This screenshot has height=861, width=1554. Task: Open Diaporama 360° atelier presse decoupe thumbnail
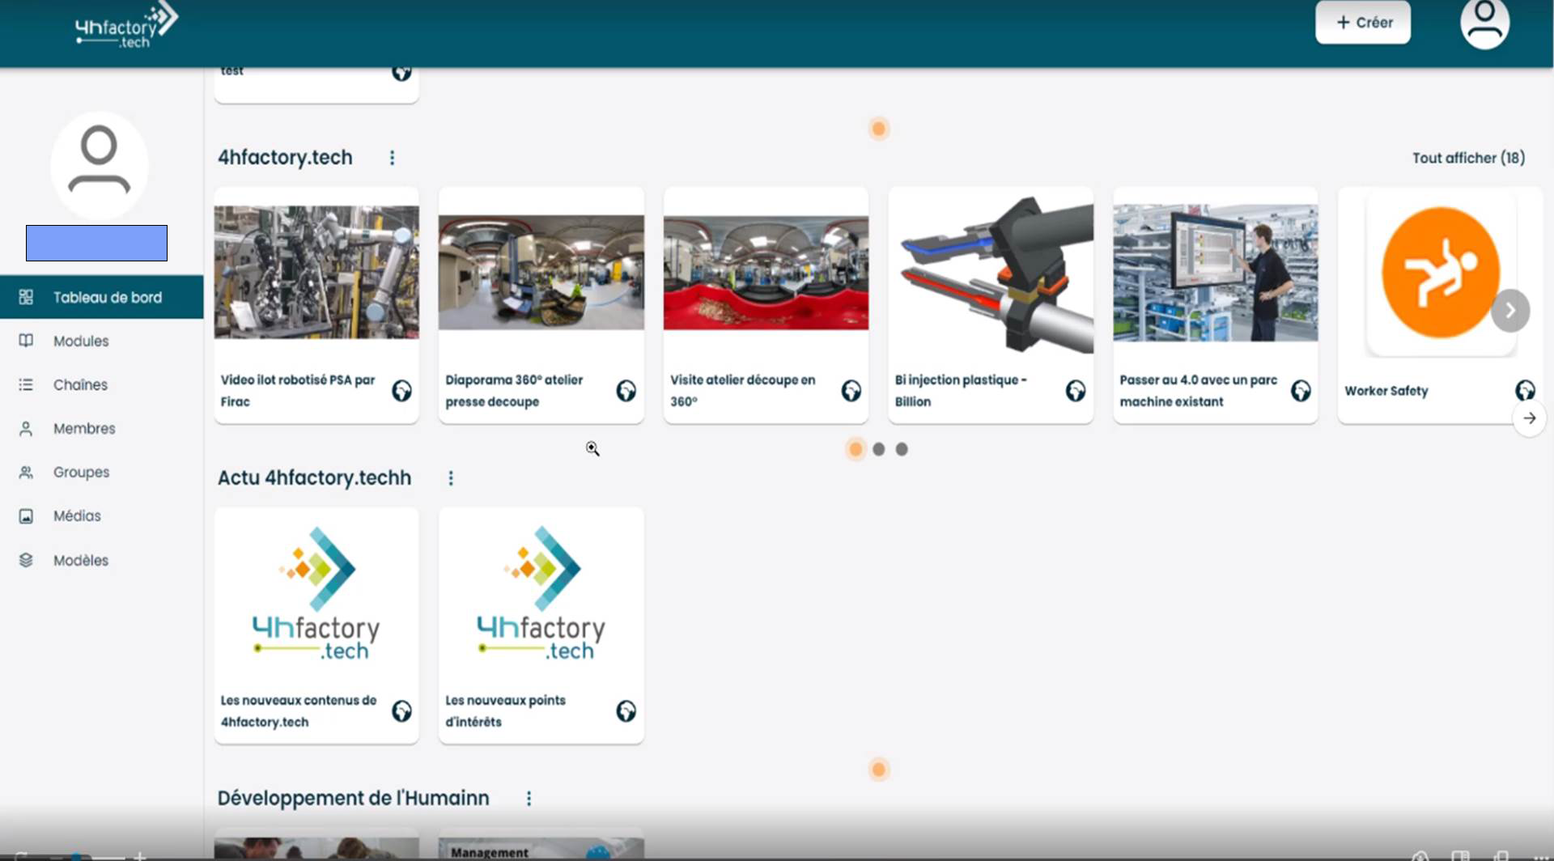[541, 273]
